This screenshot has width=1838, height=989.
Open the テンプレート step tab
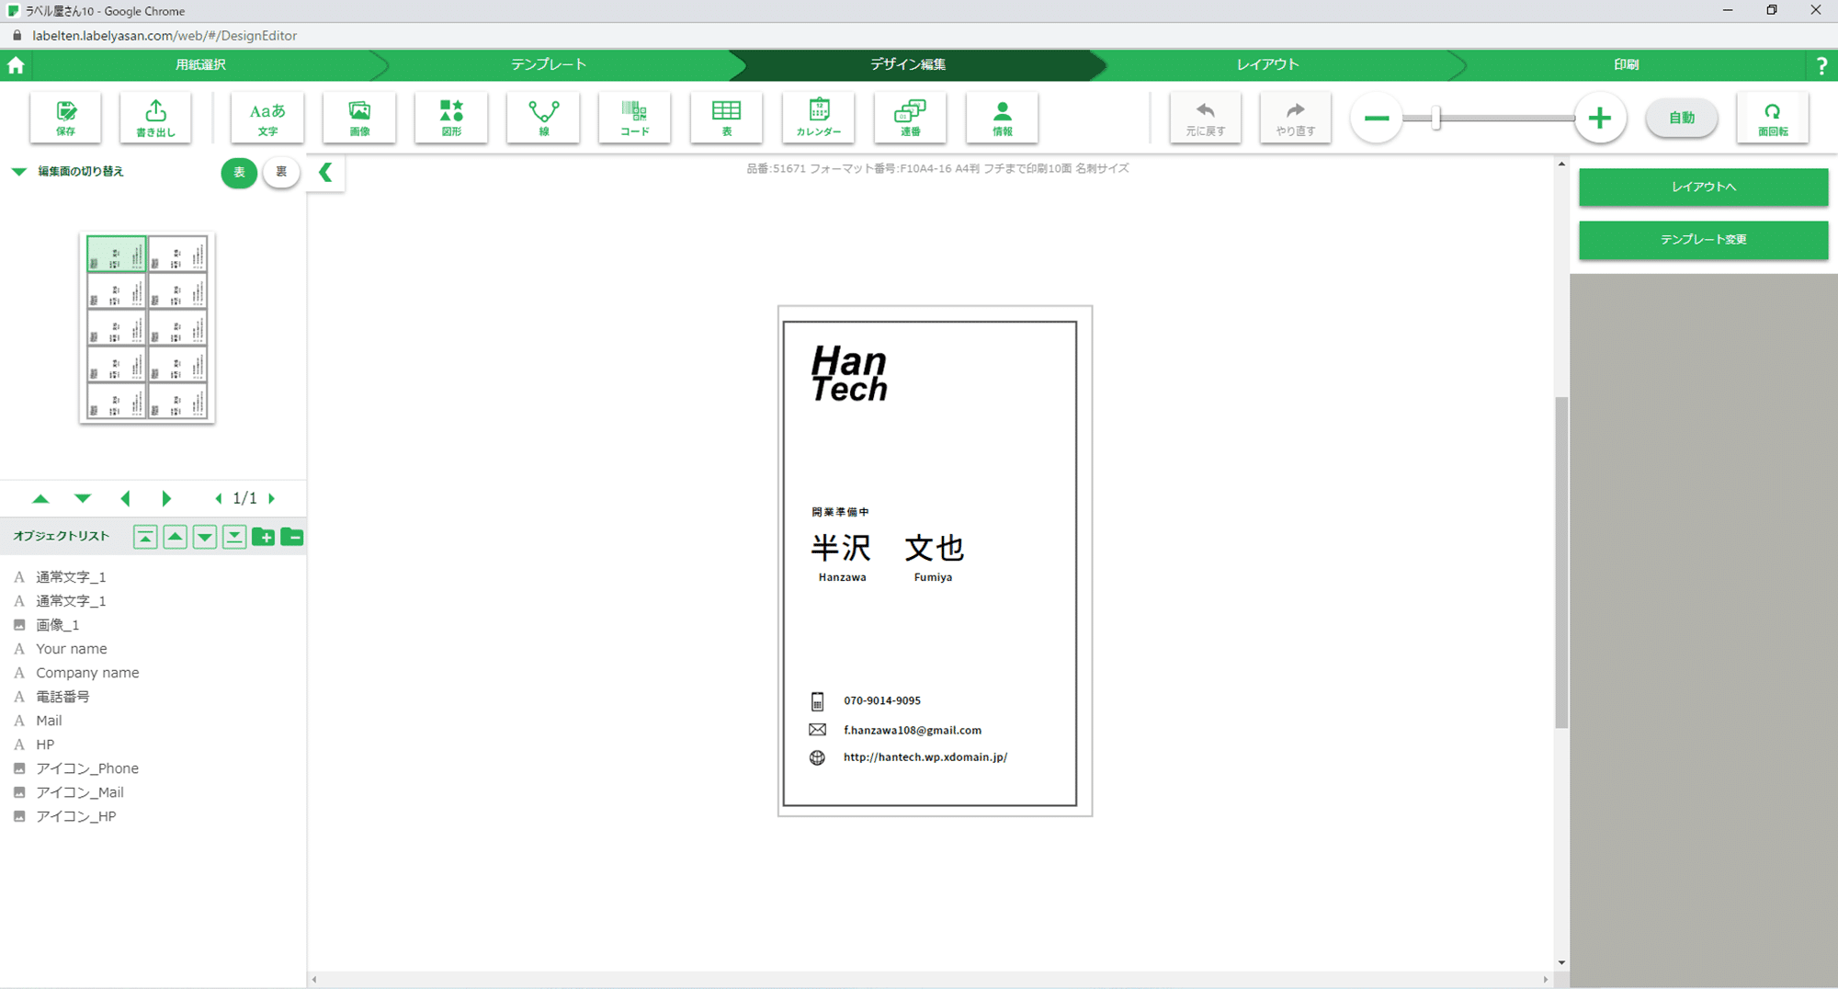click(x=549, y=65)
